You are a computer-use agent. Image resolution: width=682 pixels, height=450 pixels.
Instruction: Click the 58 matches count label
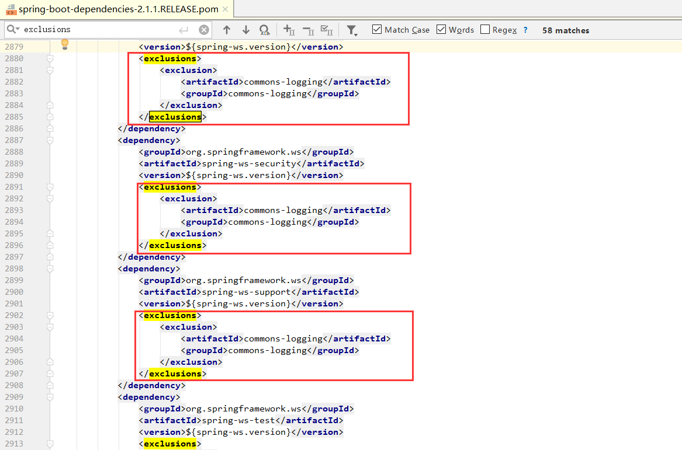point(566,30)
